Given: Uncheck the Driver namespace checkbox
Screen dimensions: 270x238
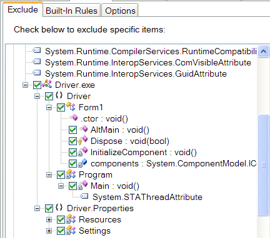Looking at the screenshot, I should 49,96.
